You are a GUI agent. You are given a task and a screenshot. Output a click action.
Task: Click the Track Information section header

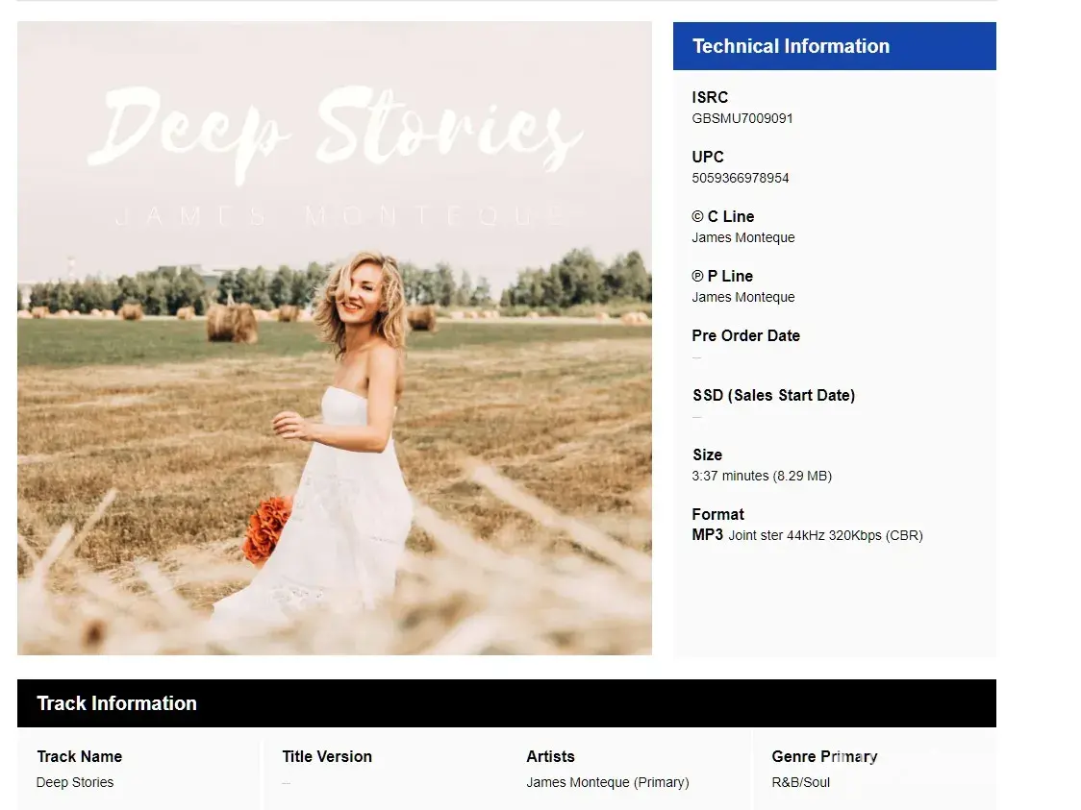tap(116, 703)
